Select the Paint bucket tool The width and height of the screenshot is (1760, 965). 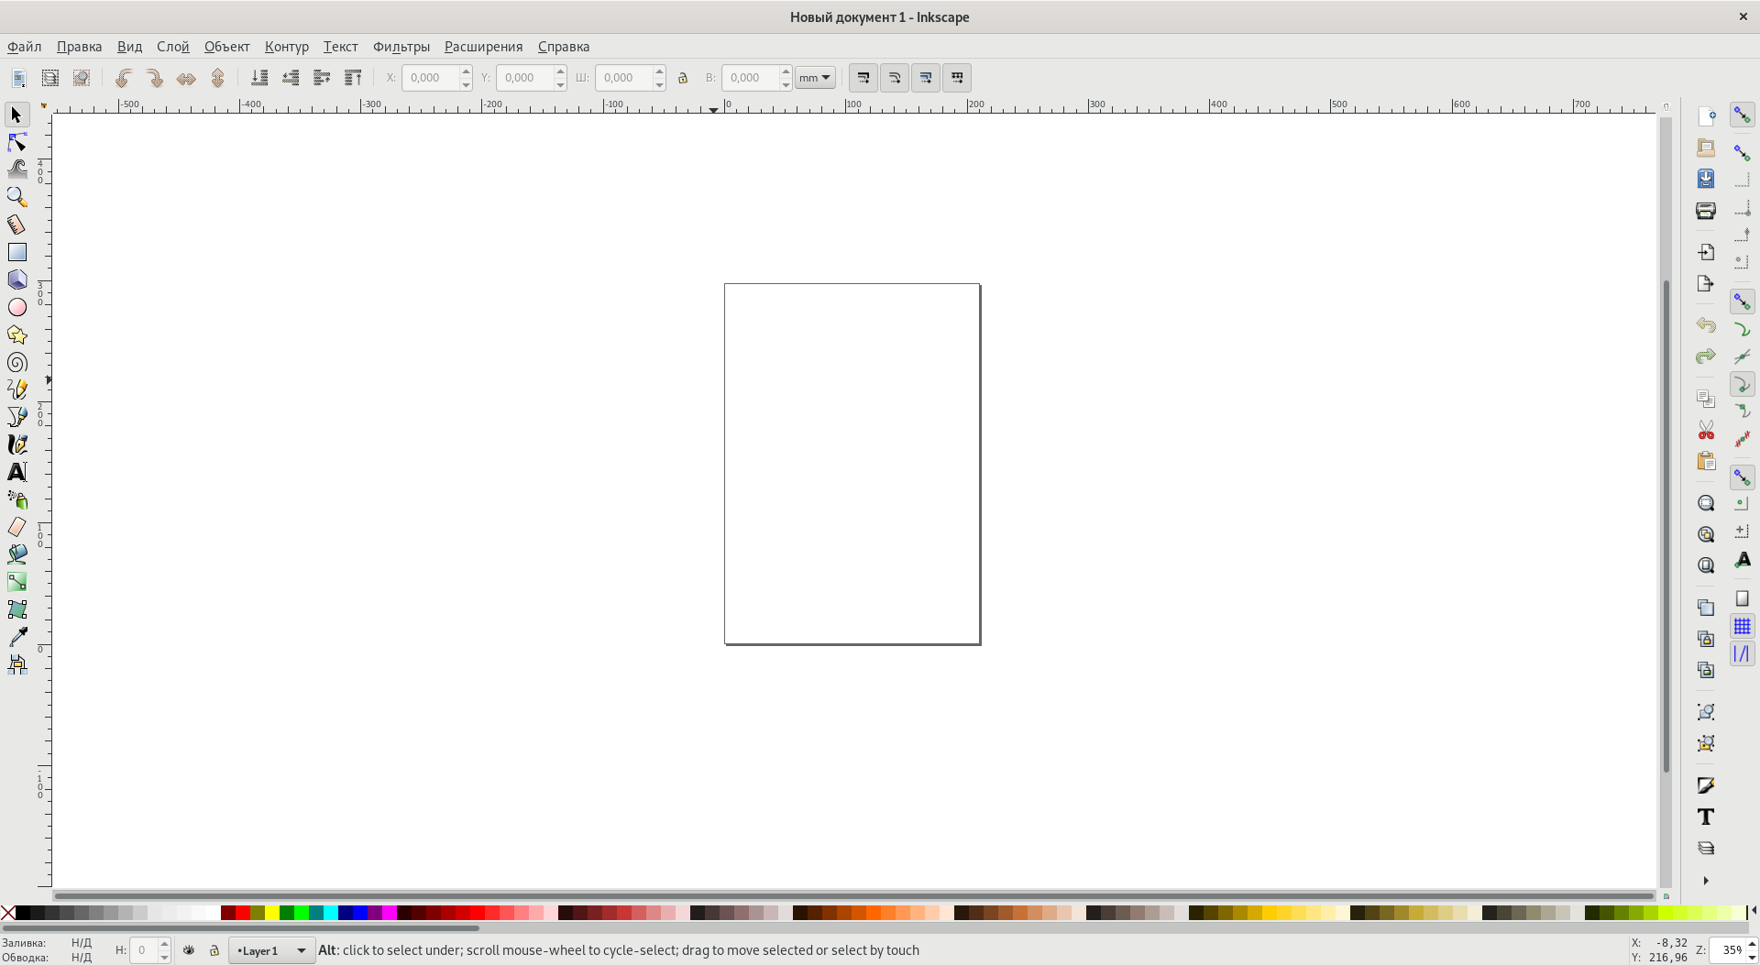(x=16, y=554)
